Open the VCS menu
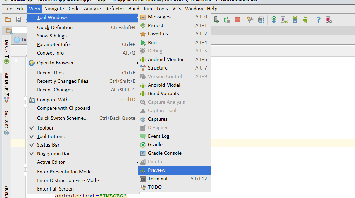The height and width of the screenshot is (198, 355). pos(176,9)
